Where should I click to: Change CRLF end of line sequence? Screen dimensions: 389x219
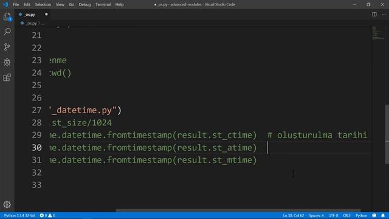coord(346,215)
